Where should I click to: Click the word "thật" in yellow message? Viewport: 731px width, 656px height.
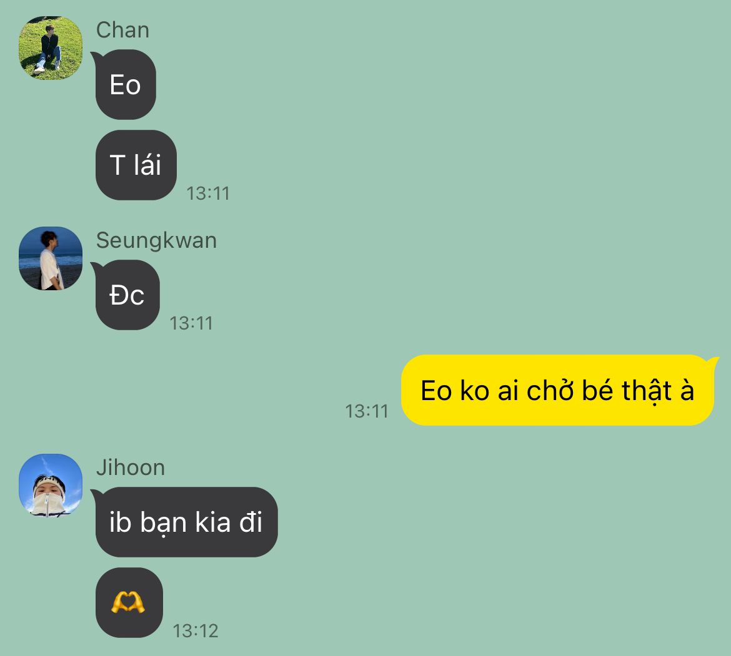[647, 391]
